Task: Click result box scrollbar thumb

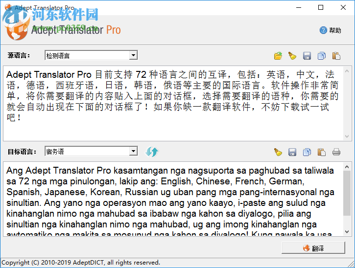Action: 347,193
